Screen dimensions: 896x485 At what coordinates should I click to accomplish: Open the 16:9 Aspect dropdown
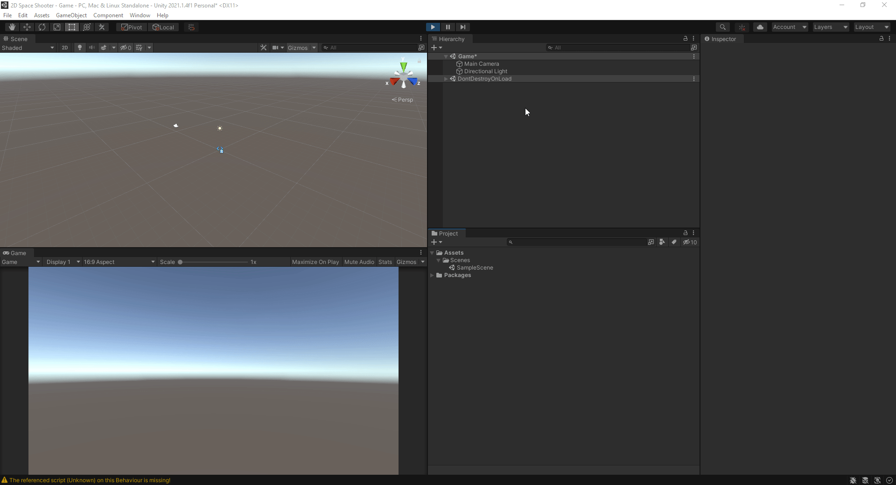tap(119, 262)
